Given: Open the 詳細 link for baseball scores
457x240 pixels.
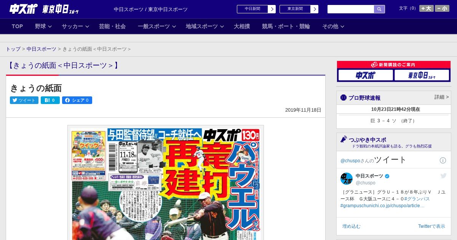Looking at the screenshot, I should click(441, 97).
